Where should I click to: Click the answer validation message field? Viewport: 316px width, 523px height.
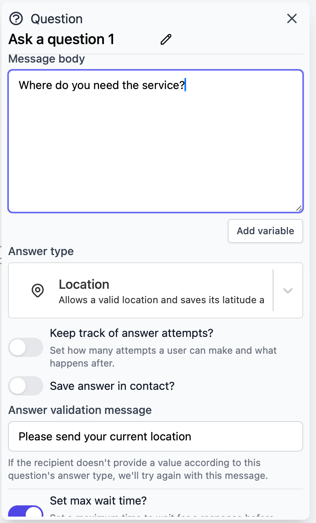(156, 436)
